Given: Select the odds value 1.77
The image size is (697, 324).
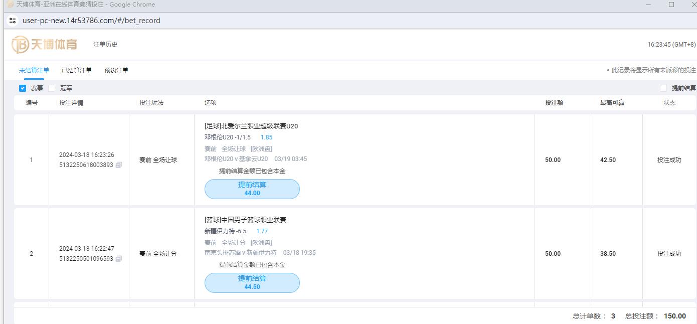Looking at the screenshot, I should click(x=262, y=231).
